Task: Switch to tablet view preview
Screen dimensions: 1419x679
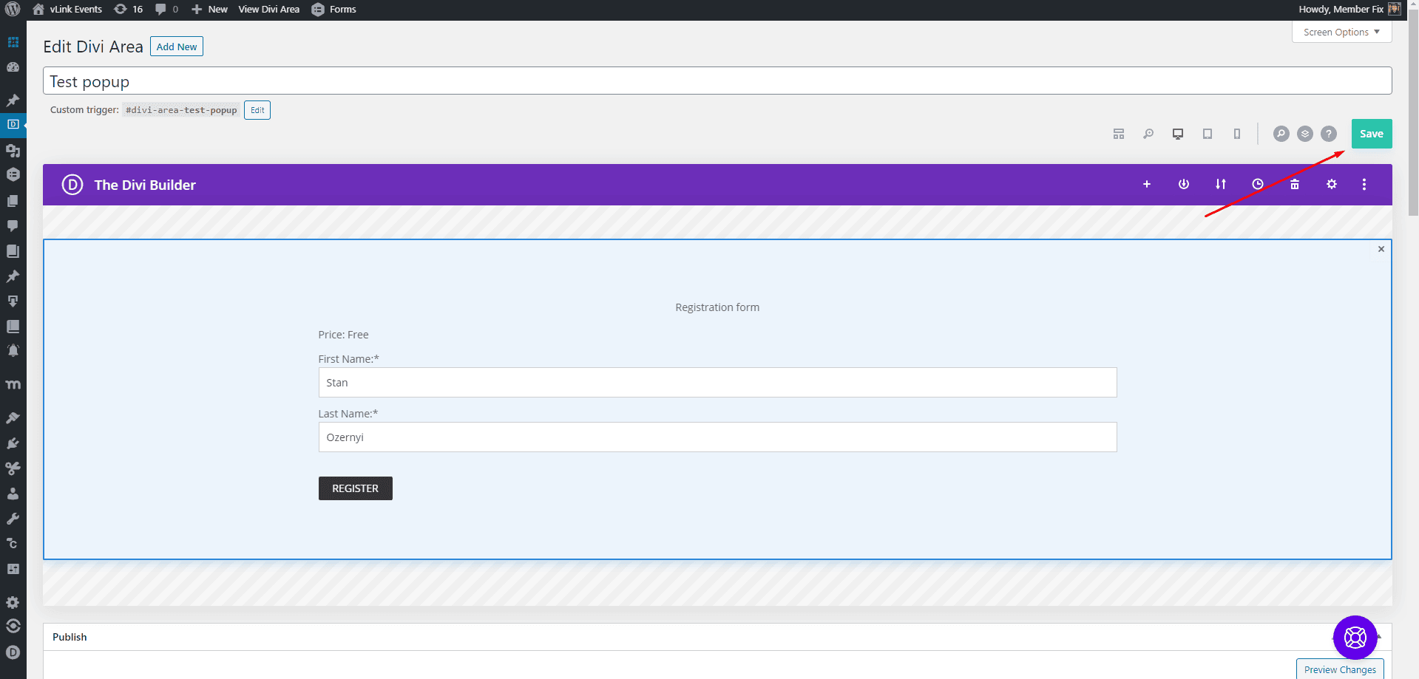Action: [1208, 134]
